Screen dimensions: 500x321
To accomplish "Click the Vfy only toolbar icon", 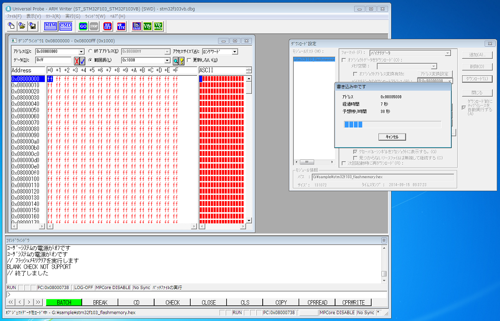I will click(x=159, y=26).
